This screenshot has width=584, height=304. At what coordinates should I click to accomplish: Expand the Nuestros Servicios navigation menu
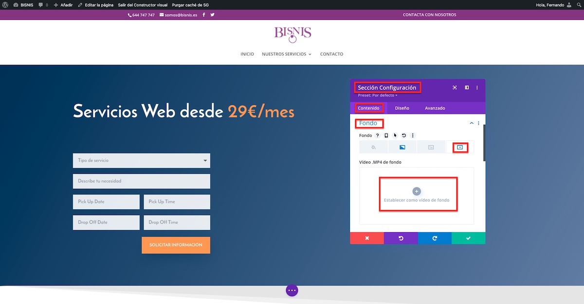tap(287, 54)
